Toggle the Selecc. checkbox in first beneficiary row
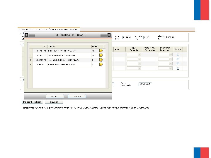This screenshot has width=211, height=158. tap(178, 55)
